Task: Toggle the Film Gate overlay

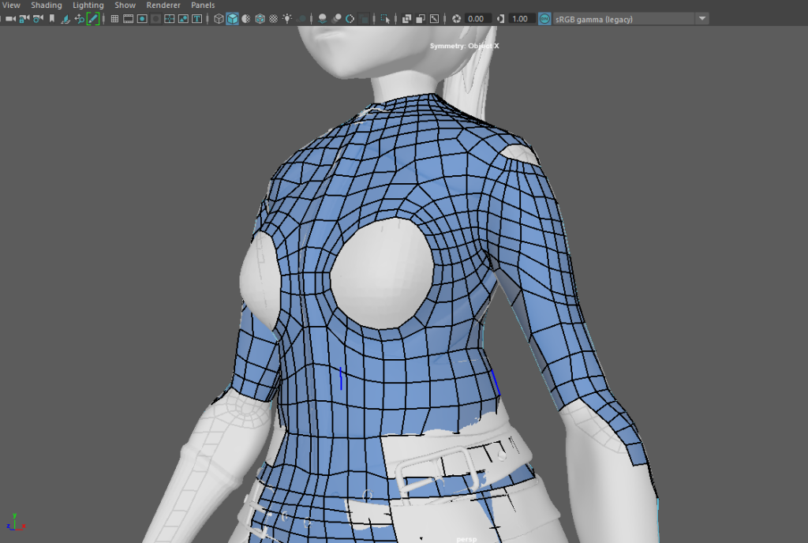Action: click(129, 18)
